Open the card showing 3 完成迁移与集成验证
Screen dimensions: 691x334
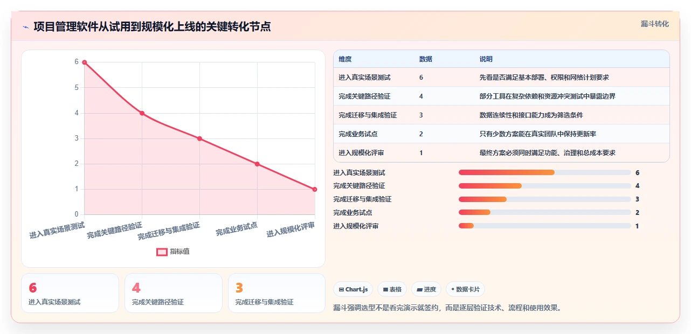click(x=277, y=293)
